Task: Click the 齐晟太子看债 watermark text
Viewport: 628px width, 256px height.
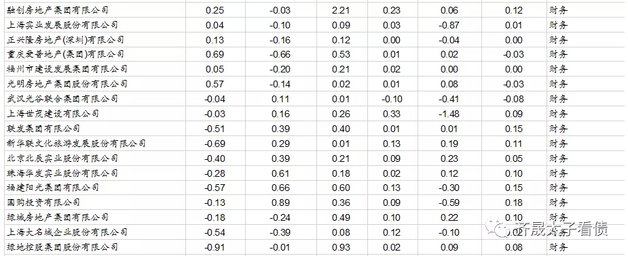Action: tap(561, 228)
